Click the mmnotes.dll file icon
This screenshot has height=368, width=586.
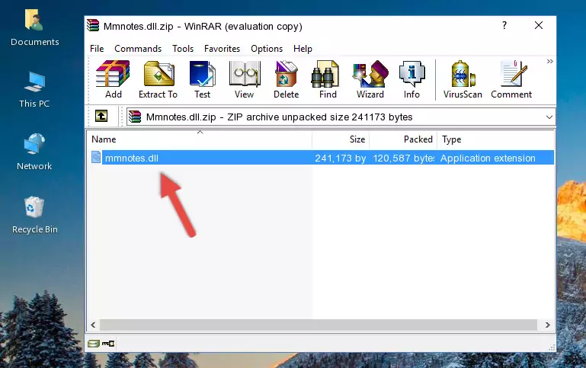click(x=96, y=157)
